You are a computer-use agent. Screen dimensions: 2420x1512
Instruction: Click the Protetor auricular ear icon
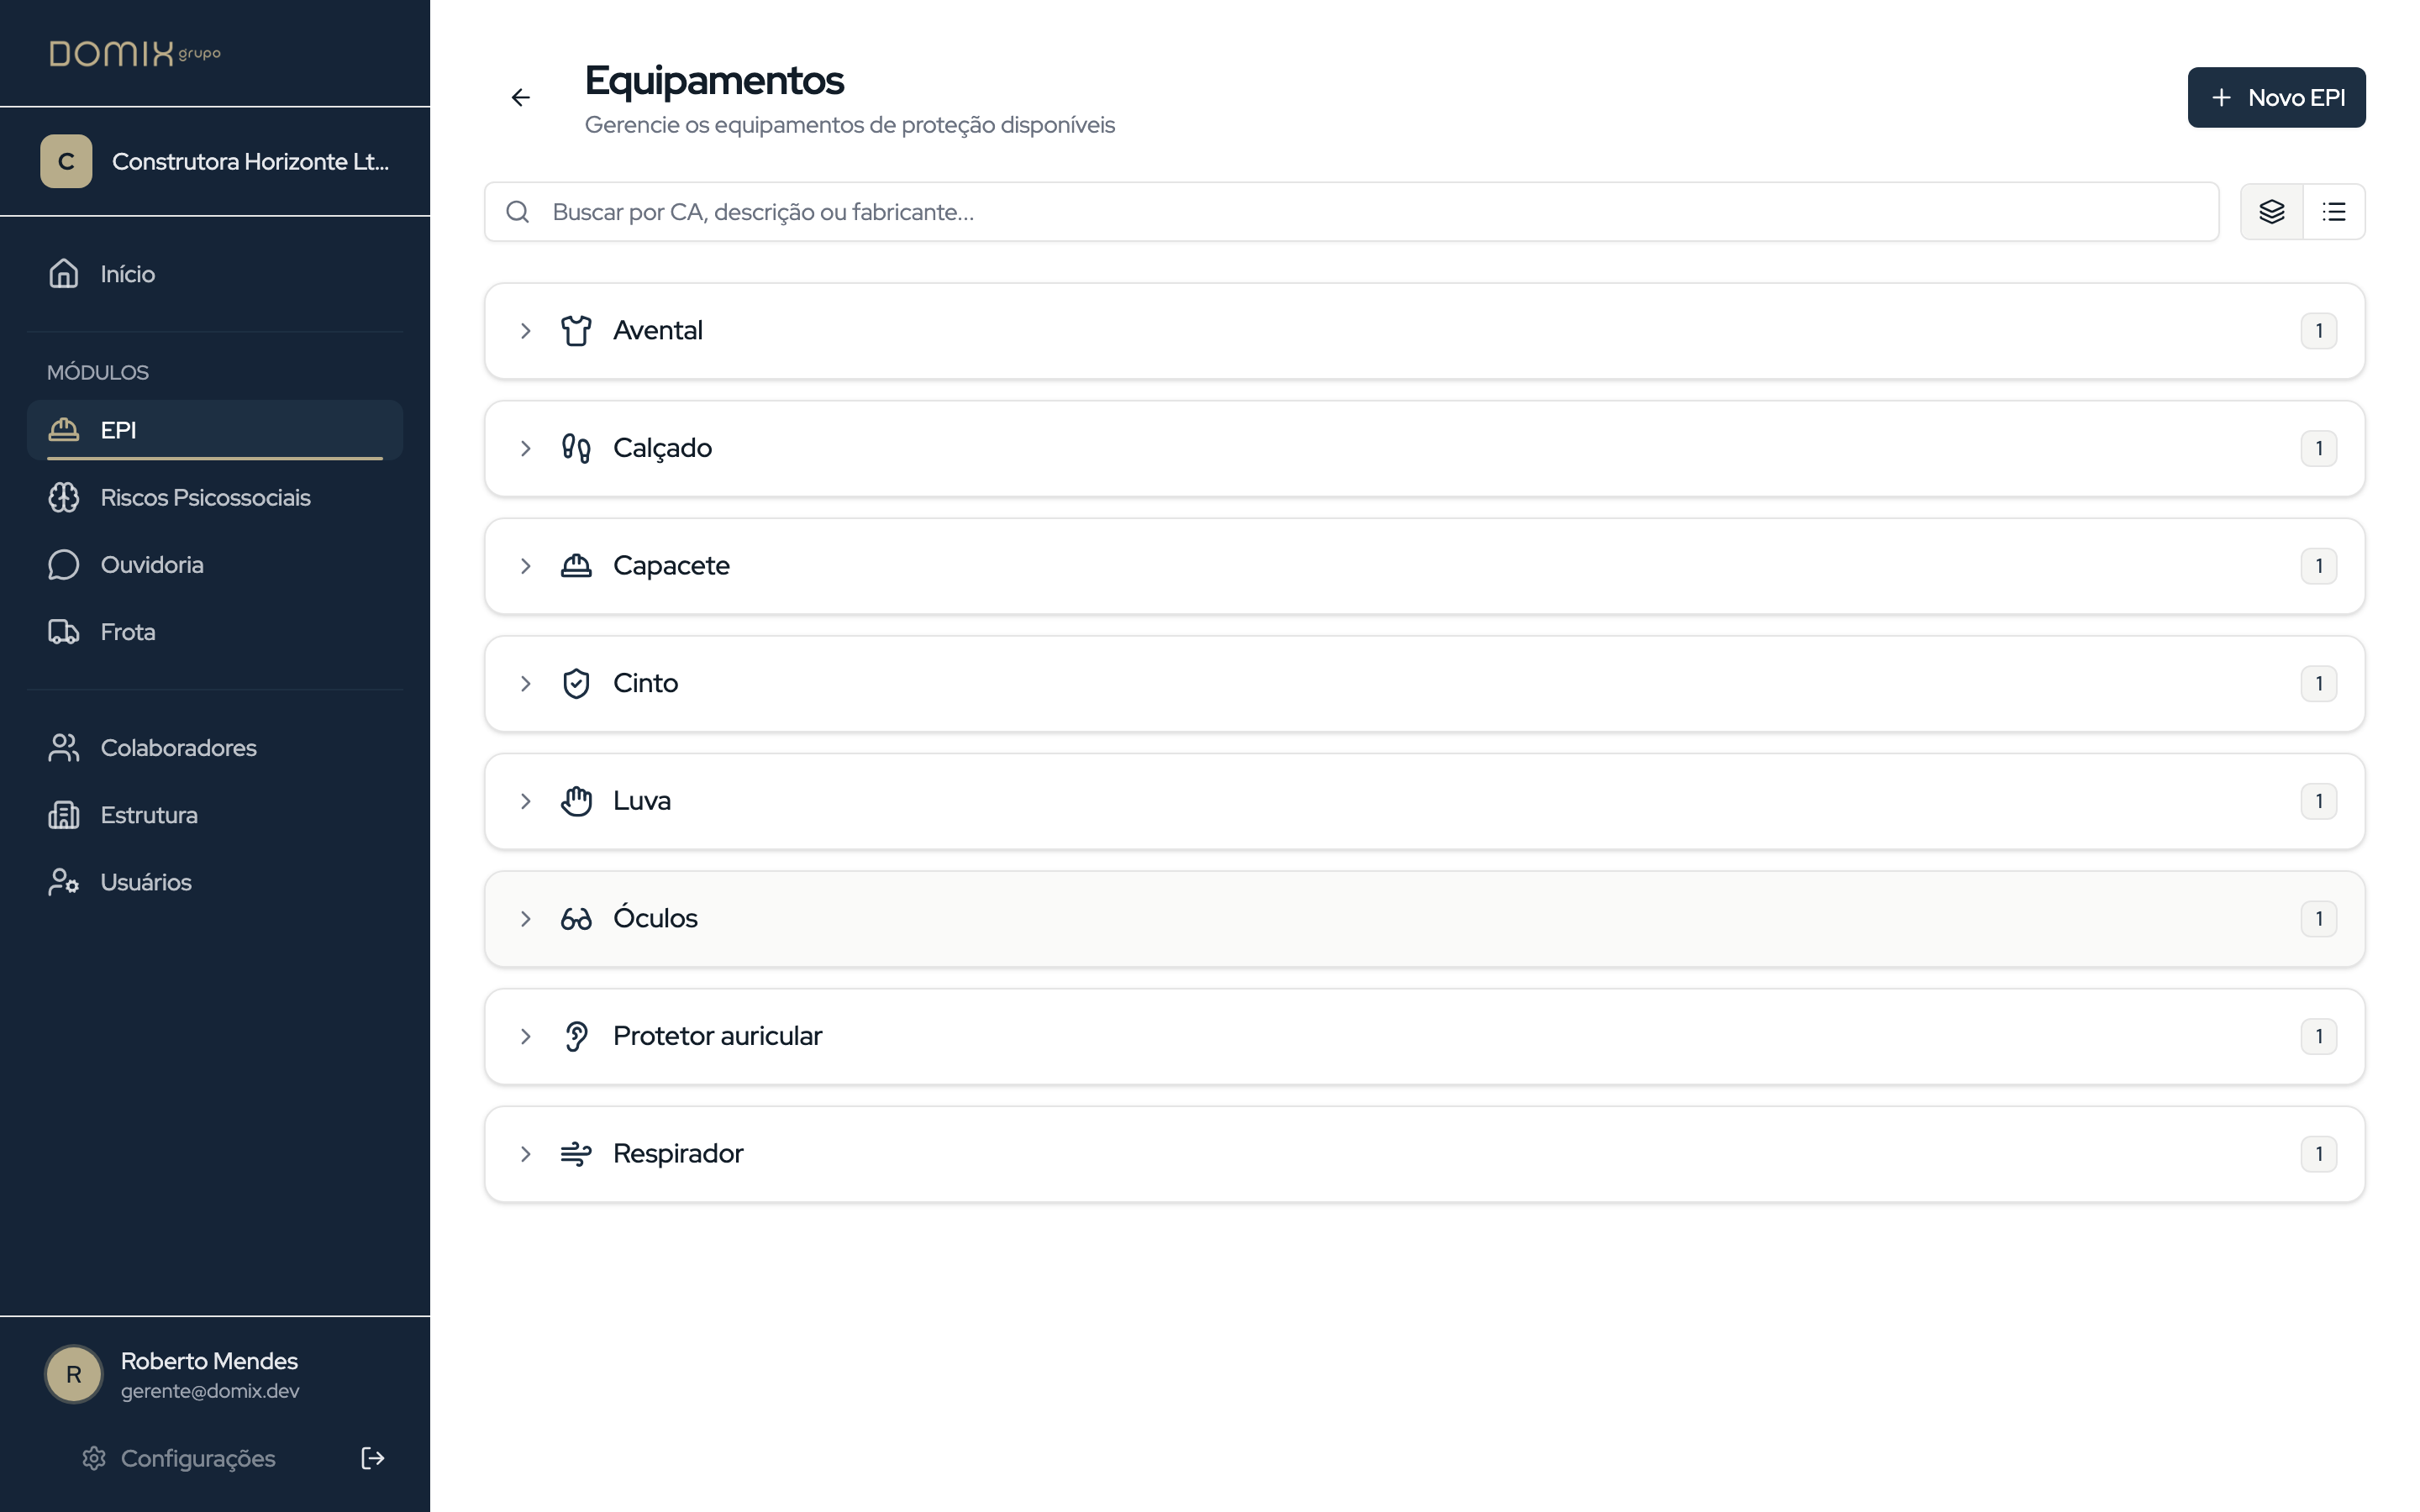pos(576,1036)
